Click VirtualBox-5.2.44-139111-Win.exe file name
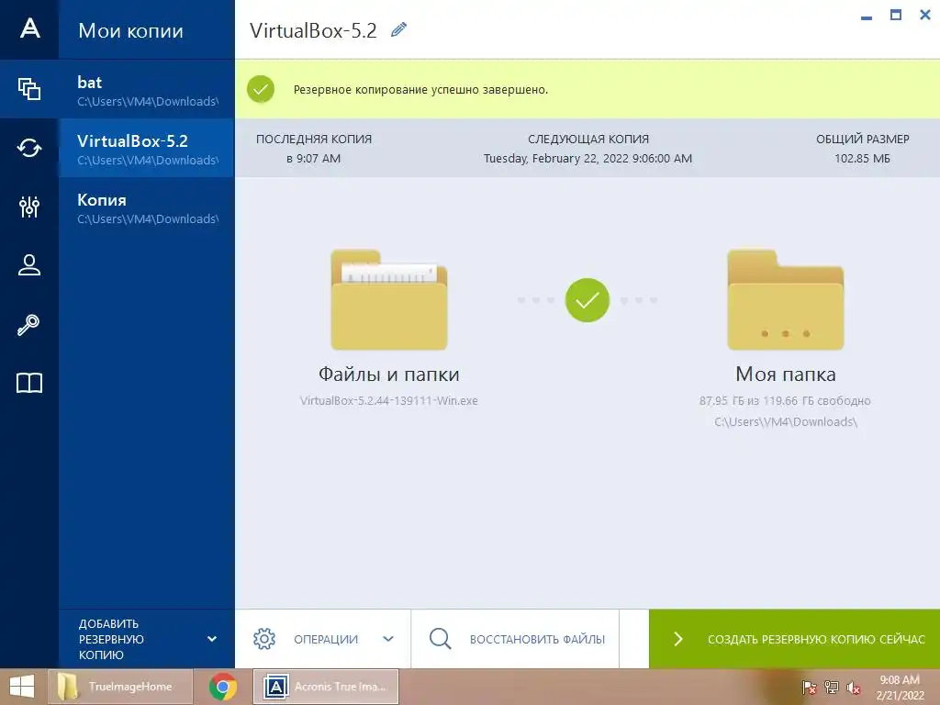The image size is (940, 705). tap(388, 400)
